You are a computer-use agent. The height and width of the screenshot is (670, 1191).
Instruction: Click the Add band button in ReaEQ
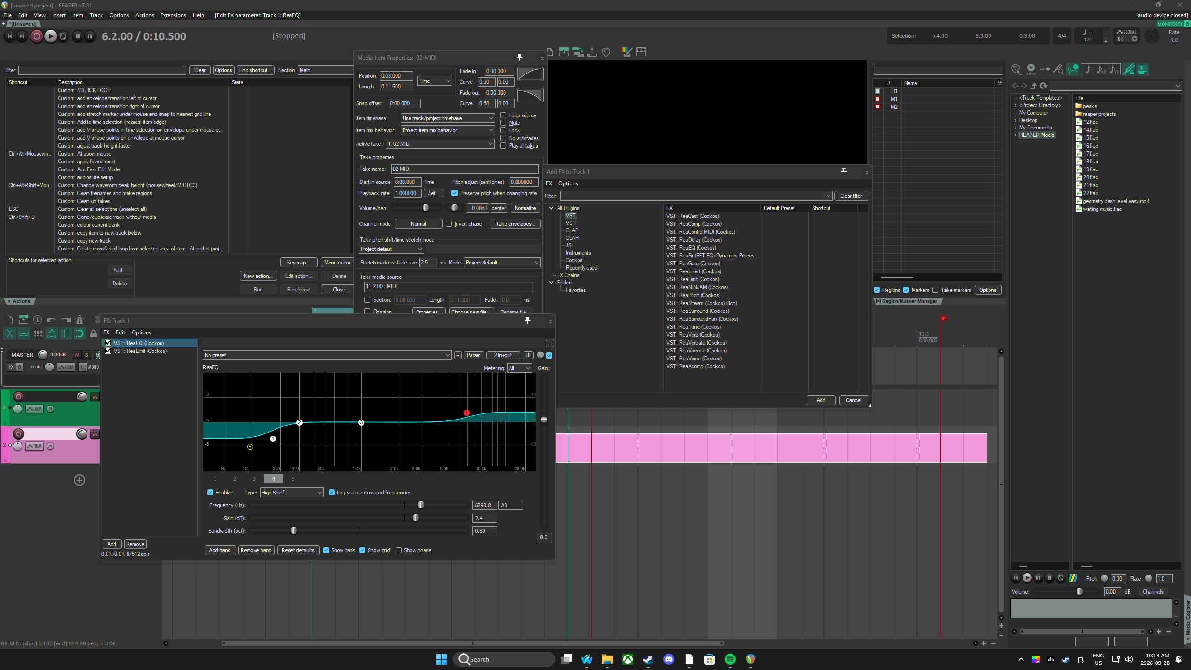[x=220, y=550]
